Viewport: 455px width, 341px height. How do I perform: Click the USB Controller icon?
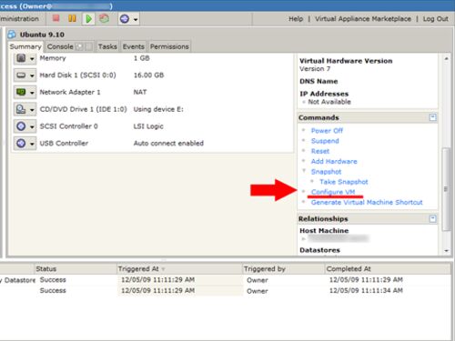tap(21, 143)
